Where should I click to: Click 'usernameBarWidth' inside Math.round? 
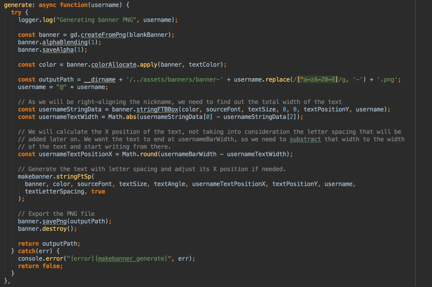(189, 154)
